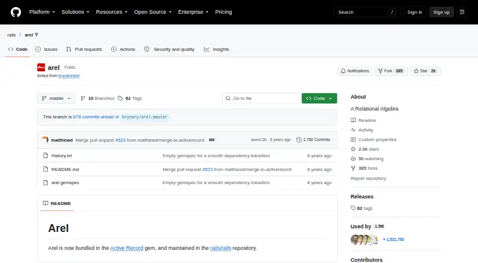The height and width of the screenshot is (263, 478).
Task: Switch to the Pull requests tab
Action: (84, 49)
